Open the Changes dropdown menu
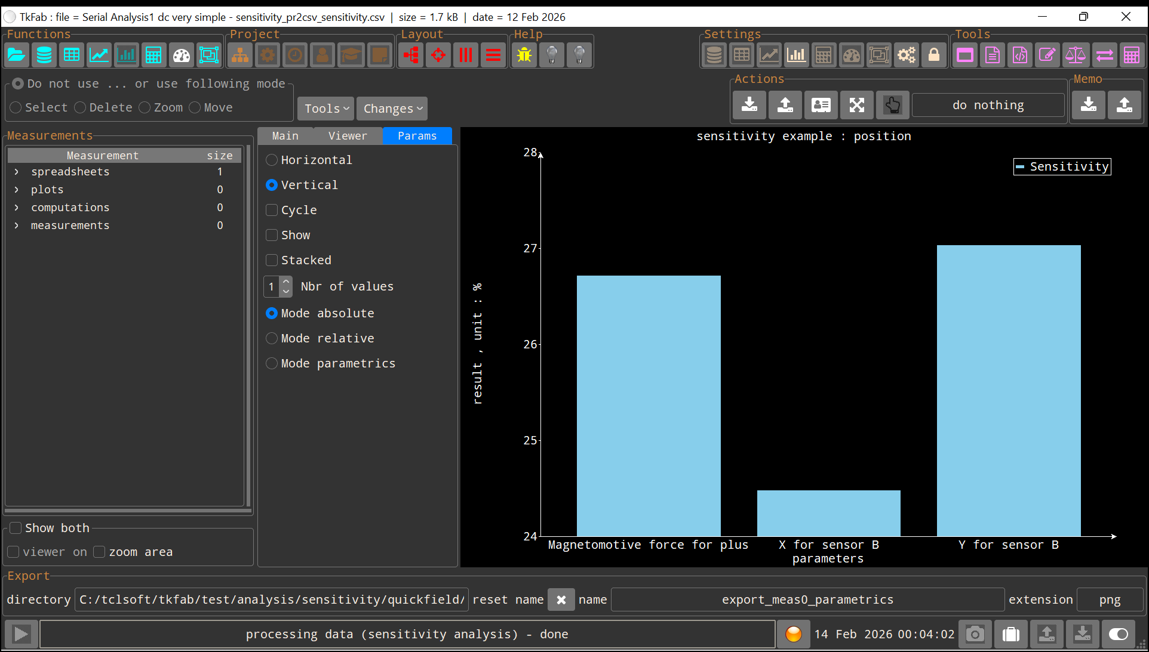The width and height of the screenshot is (1149, 652). [x=392, y=109]
